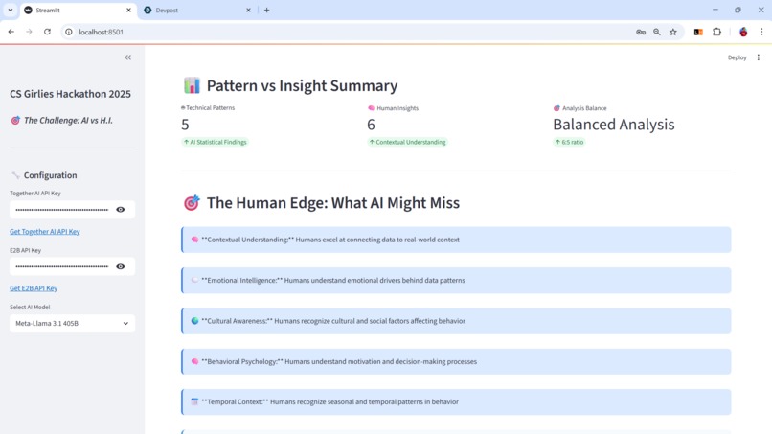Open the Streamlit app three-dot menu
Viewport: 772px width, 434px height.
click(x=759, y=57)
